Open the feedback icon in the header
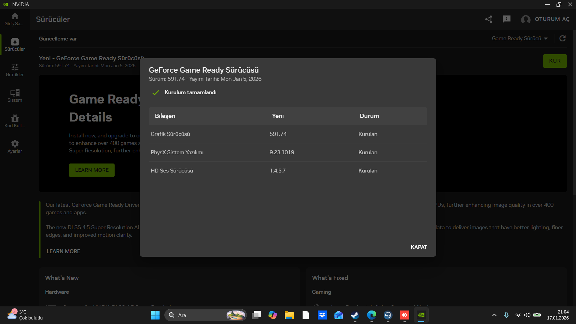The height and width of the screenshot is (324, 576). coord(507,19)
